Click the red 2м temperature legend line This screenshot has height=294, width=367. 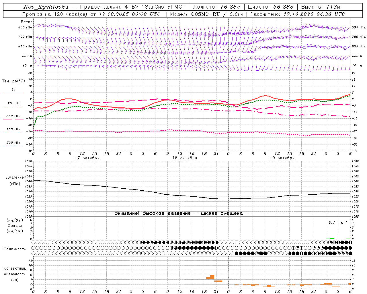point(13,93)
